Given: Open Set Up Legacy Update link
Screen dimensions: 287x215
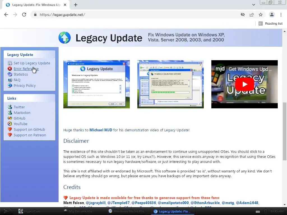Looking at the screenshot, I should pos(32,63).
